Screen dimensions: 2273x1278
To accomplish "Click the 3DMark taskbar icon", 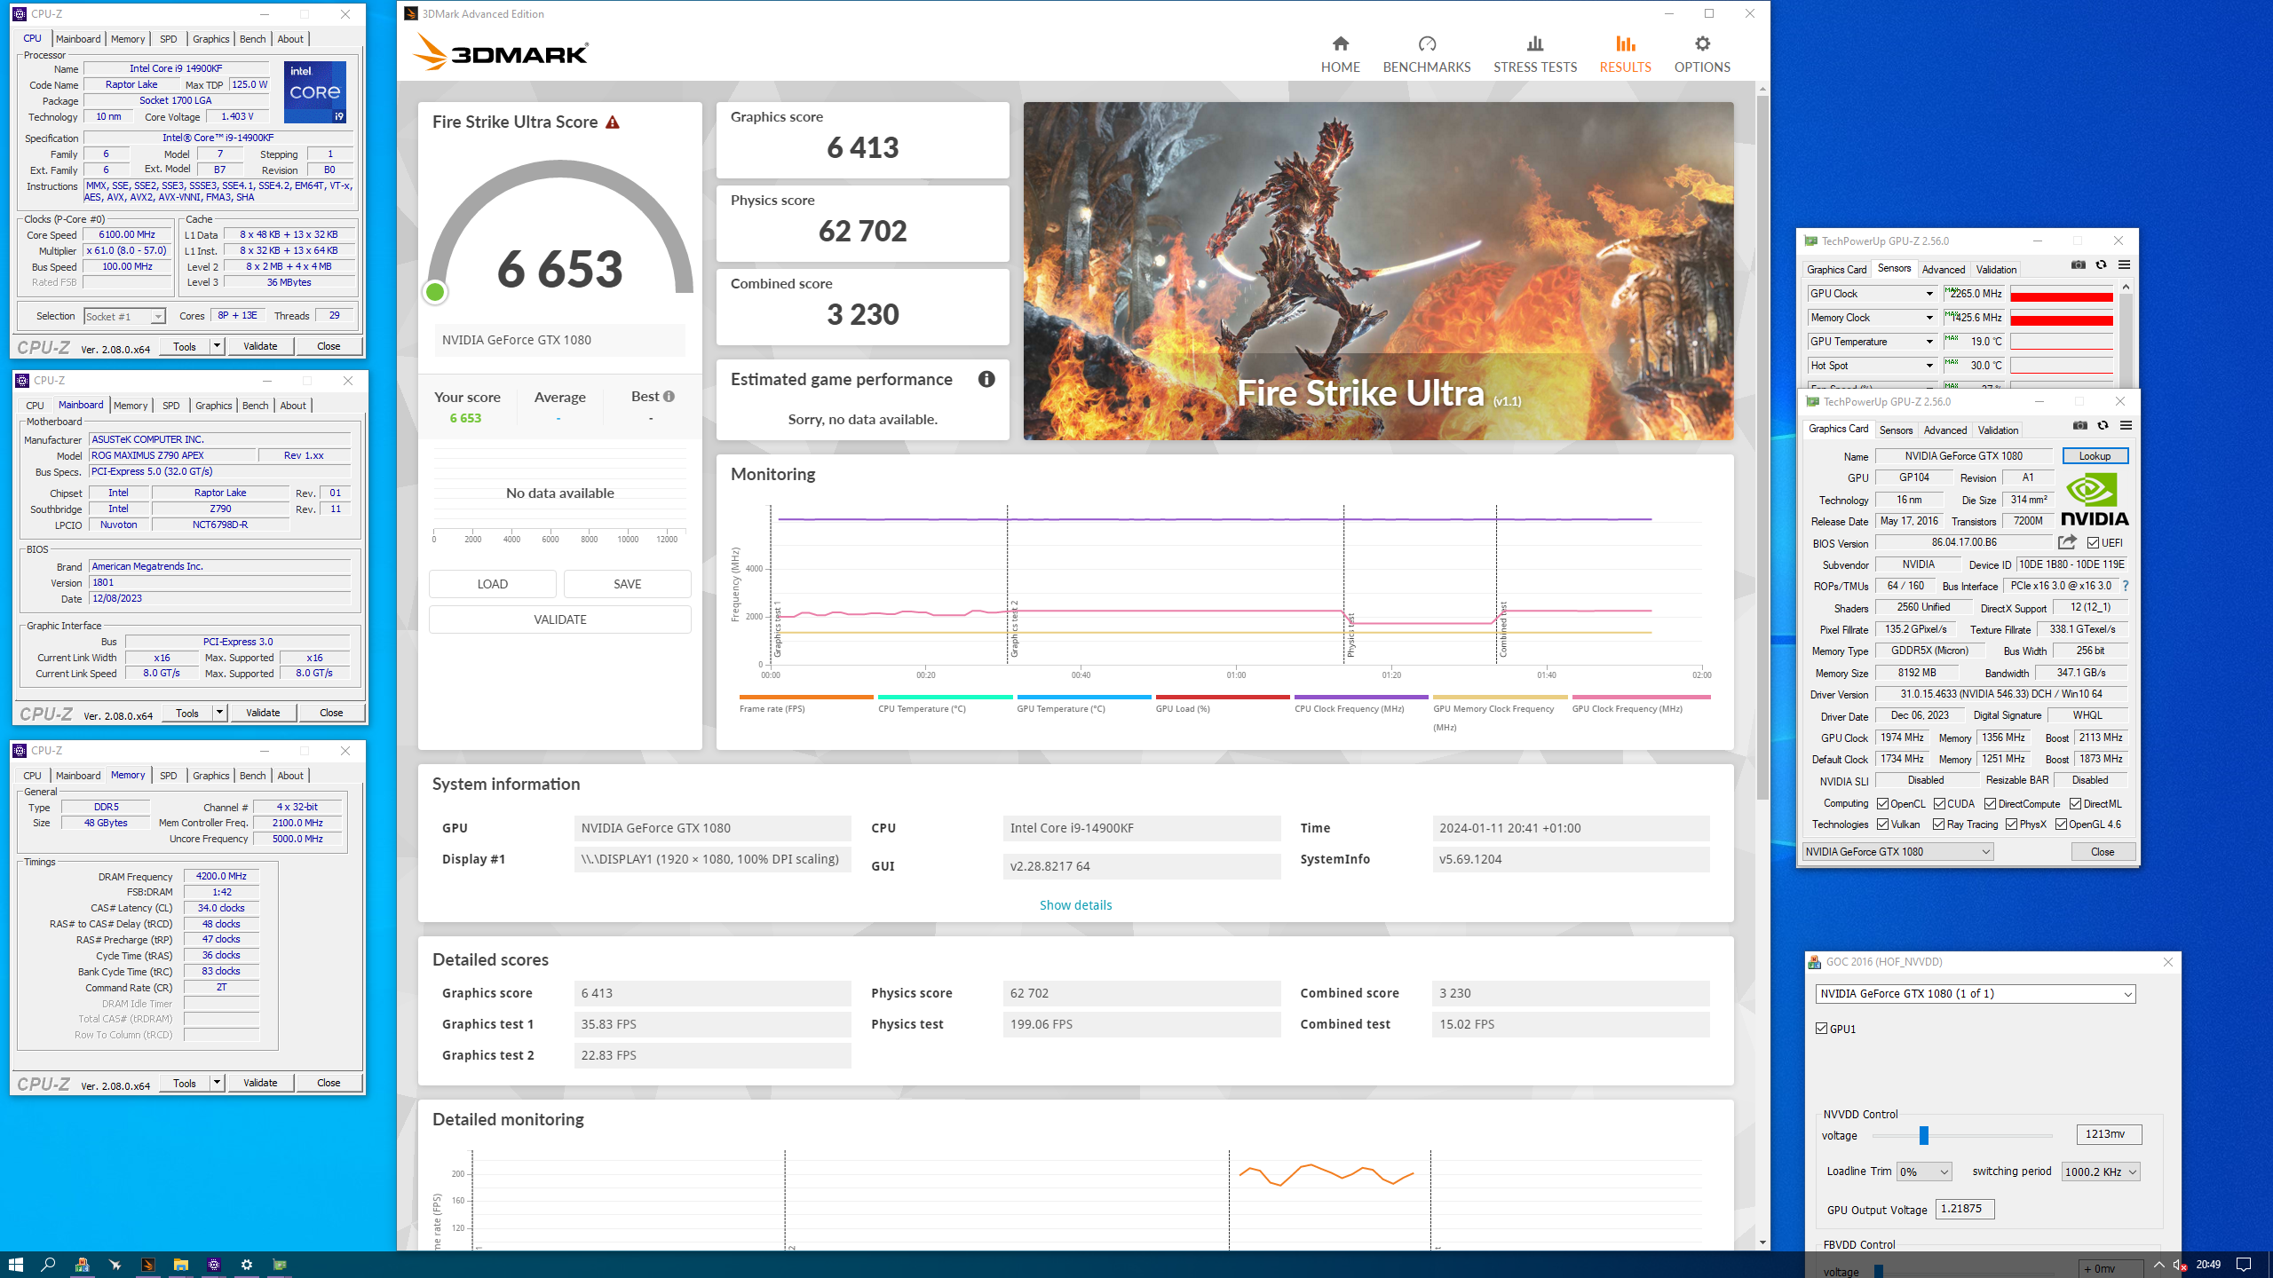I will (147, 1265).
